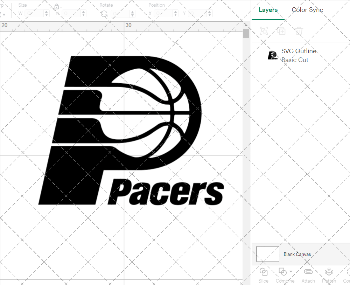
Task: Toggle the size aspect ratio lock
Action: pyautogui.click(x=57, y=7)
